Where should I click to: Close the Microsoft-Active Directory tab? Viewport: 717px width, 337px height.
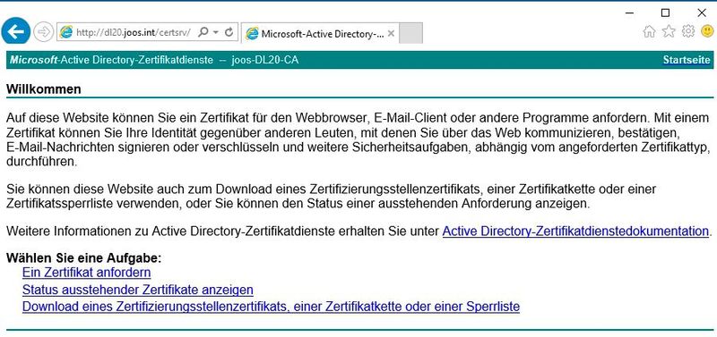coord(391,33)
